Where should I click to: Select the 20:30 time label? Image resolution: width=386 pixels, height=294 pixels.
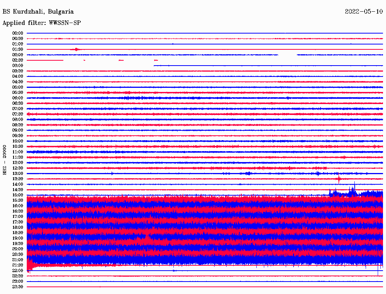click(x=18, y=254)
